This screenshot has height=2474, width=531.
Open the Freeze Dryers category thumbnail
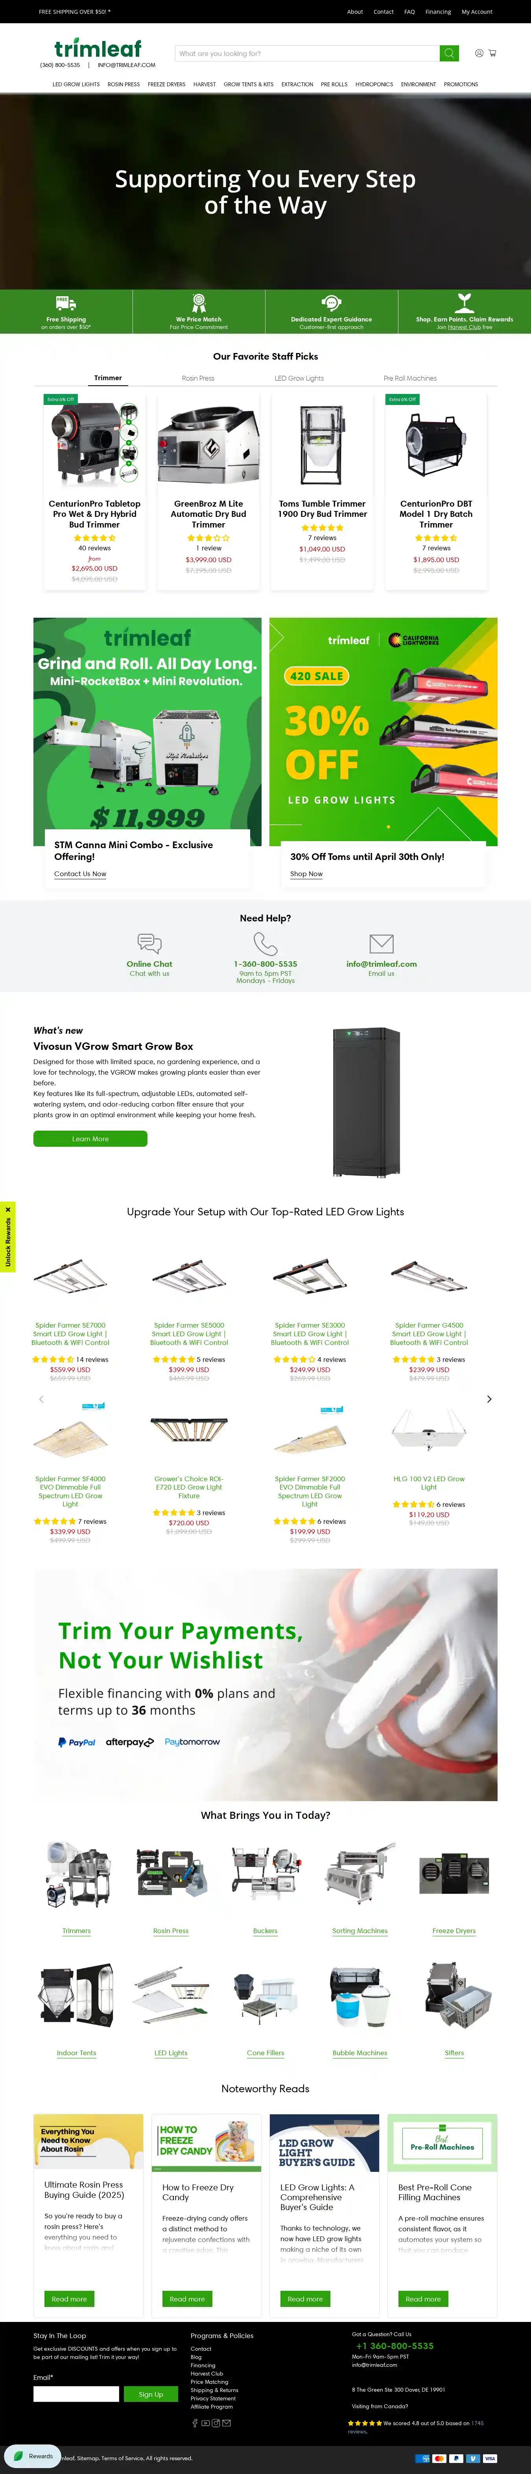(454, 1875)
